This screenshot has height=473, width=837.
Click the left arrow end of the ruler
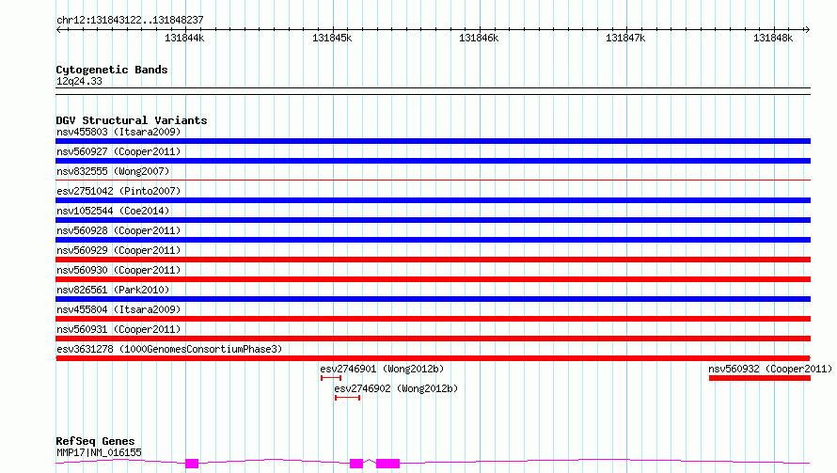coord(58,29)
